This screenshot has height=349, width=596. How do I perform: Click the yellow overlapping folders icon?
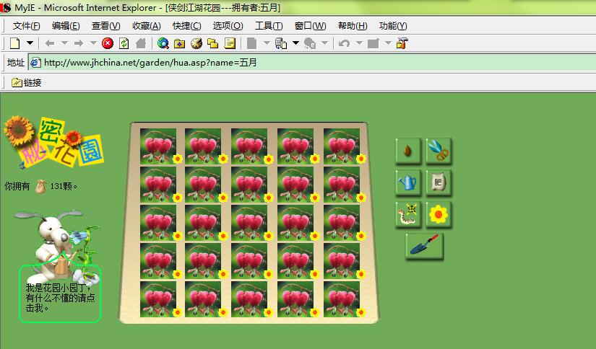click(x=213, y=43)
